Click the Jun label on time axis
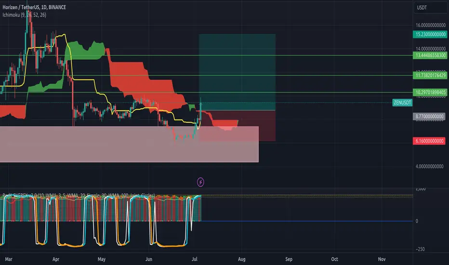Screen dimensions: 449x265 click(148, 259)
